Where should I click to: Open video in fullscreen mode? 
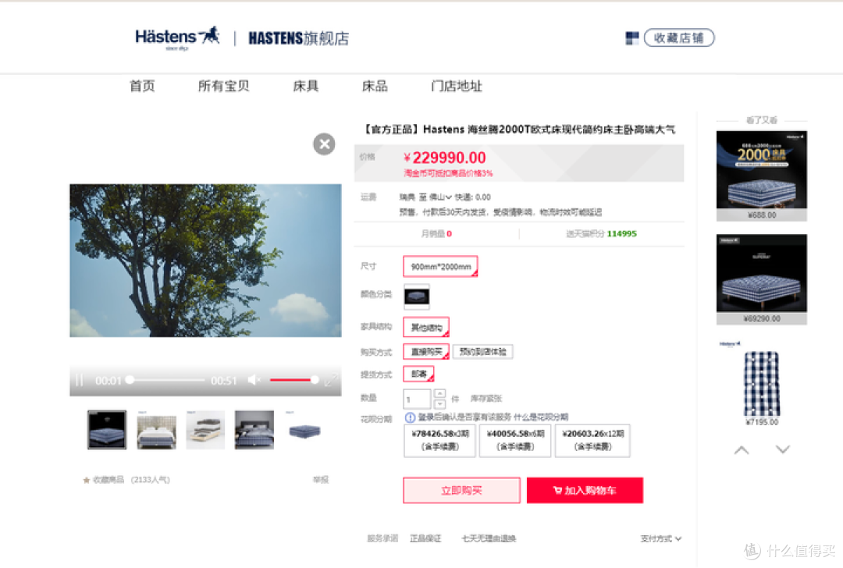click(332, 381)
